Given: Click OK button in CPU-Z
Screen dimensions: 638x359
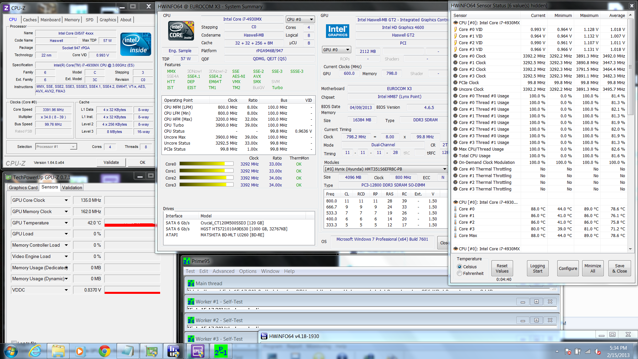Looking at the screenshot, I should (x=142, y=163).
